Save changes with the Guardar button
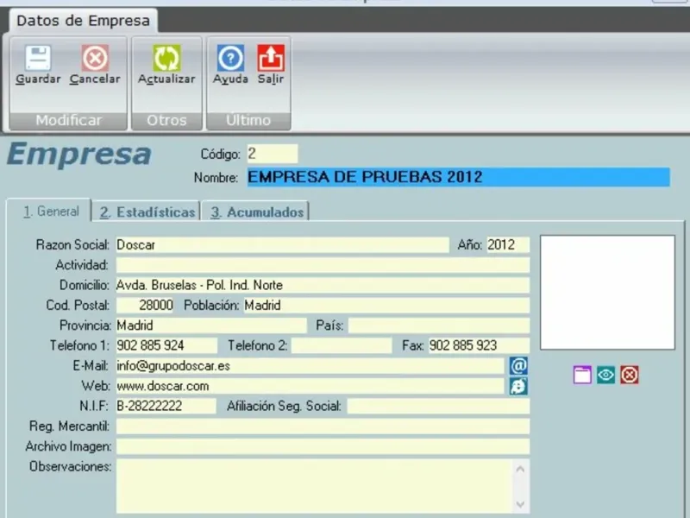The image size is (690, 518). [38, 65]
